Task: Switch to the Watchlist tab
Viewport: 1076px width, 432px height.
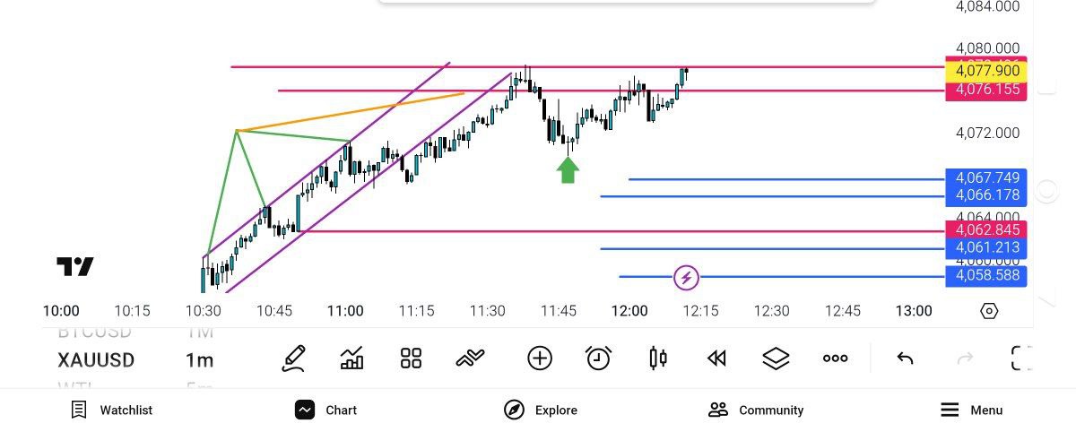Action: pos(112,410)
